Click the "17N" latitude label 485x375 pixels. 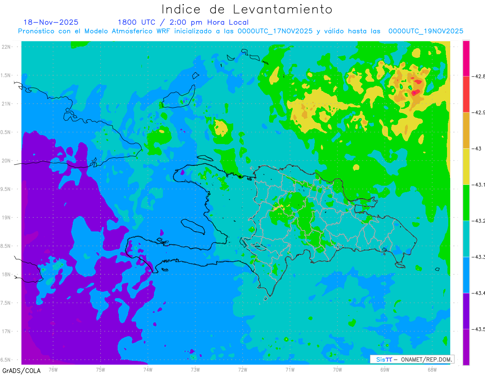(x=6, y=331)
